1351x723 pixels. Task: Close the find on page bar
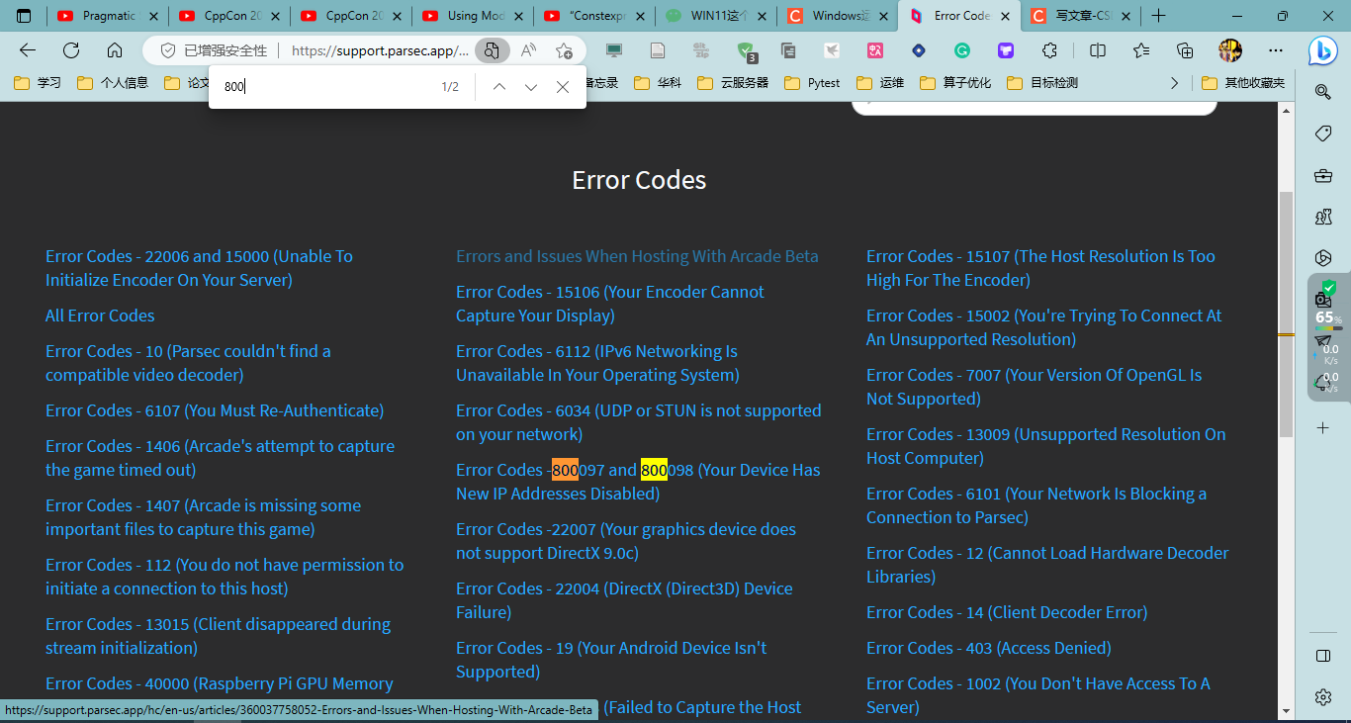coord(563,87)
